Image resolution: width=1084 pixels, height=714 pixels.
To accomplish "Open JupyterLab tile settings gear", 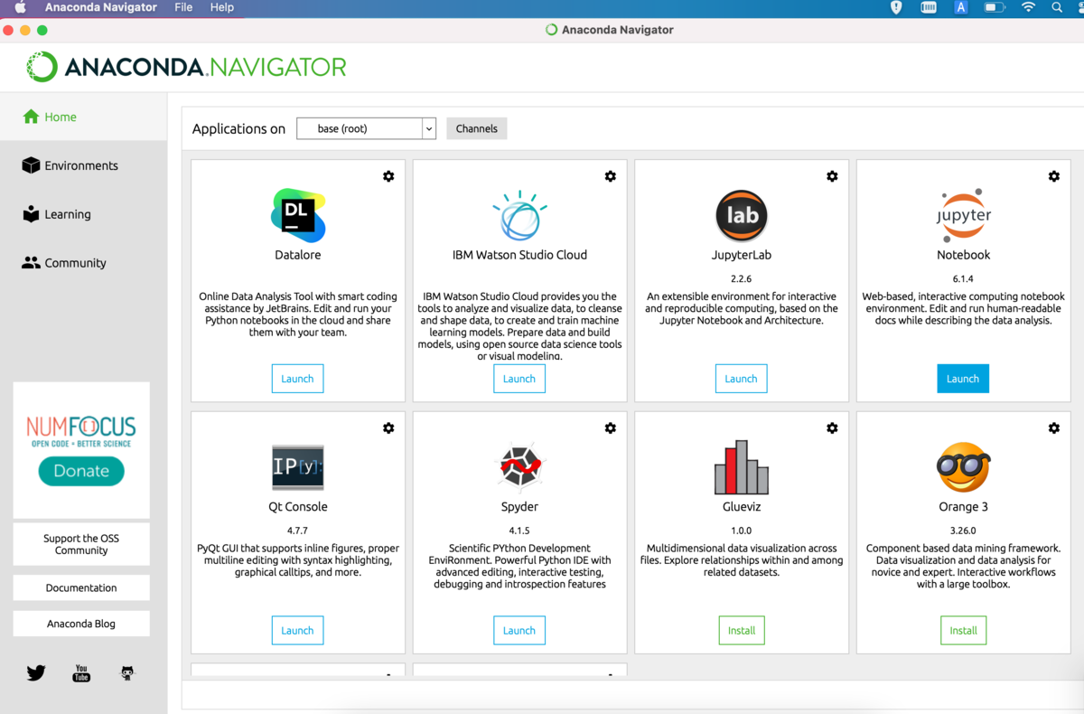I will click(x=832, y=176).
